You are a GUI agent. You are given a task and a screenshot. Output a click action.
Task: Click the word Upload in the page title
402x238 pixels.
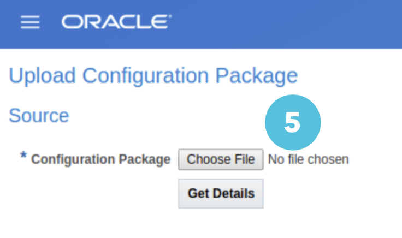point(42,76)
